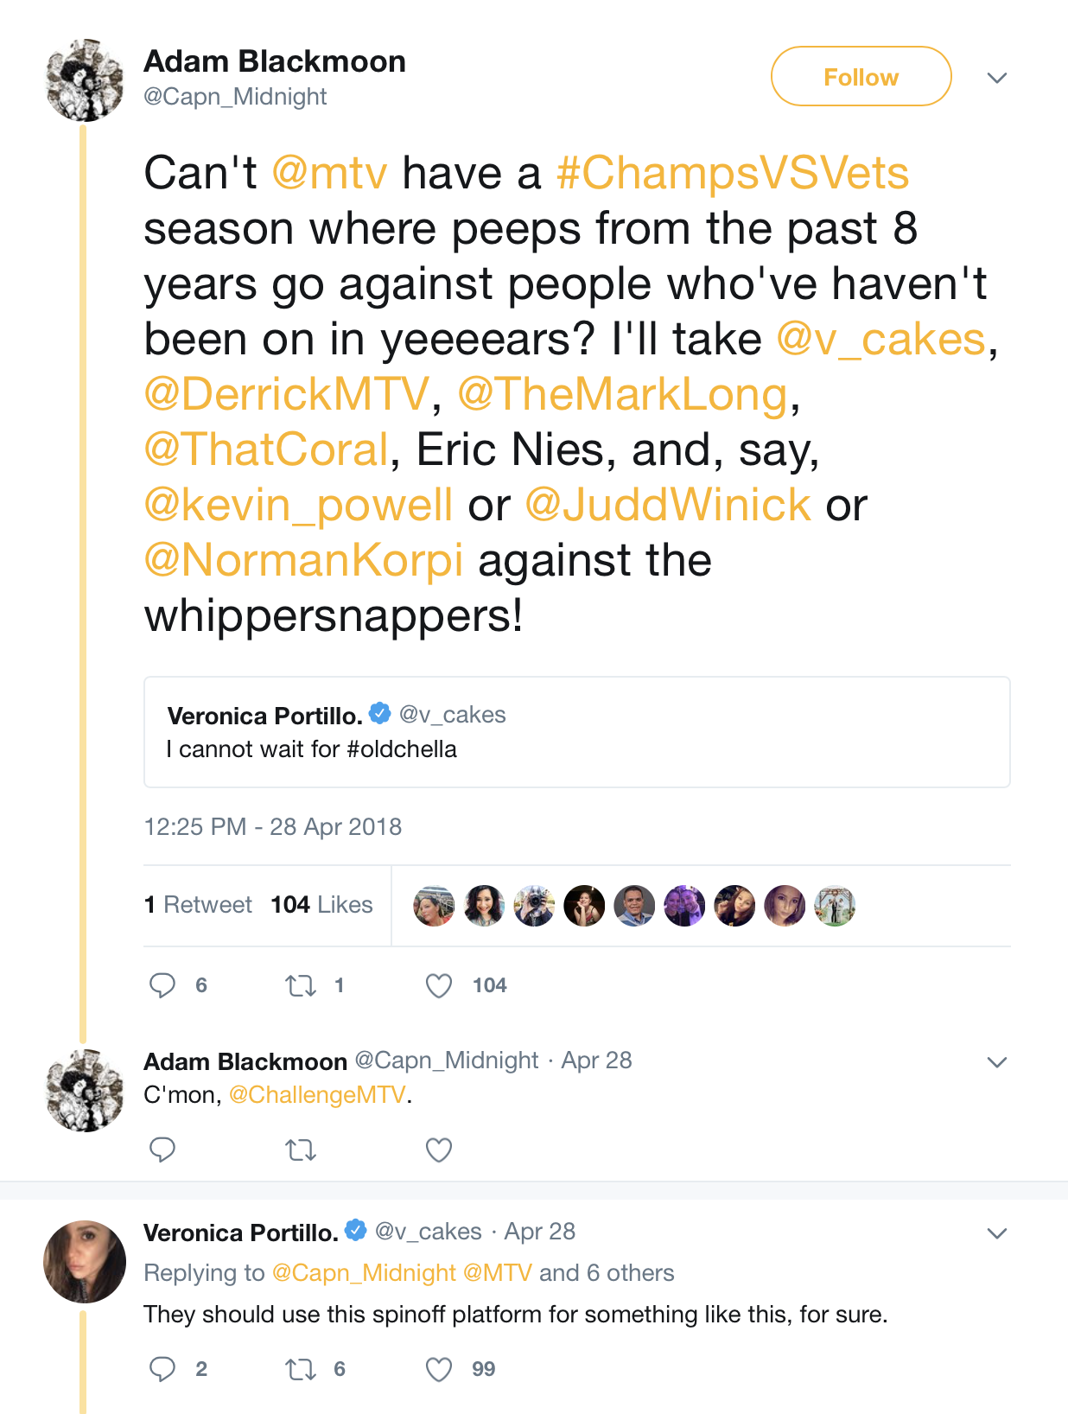
Task: Like Veronica Portillo's reply with 99 likes
Action: (439, 1369)
